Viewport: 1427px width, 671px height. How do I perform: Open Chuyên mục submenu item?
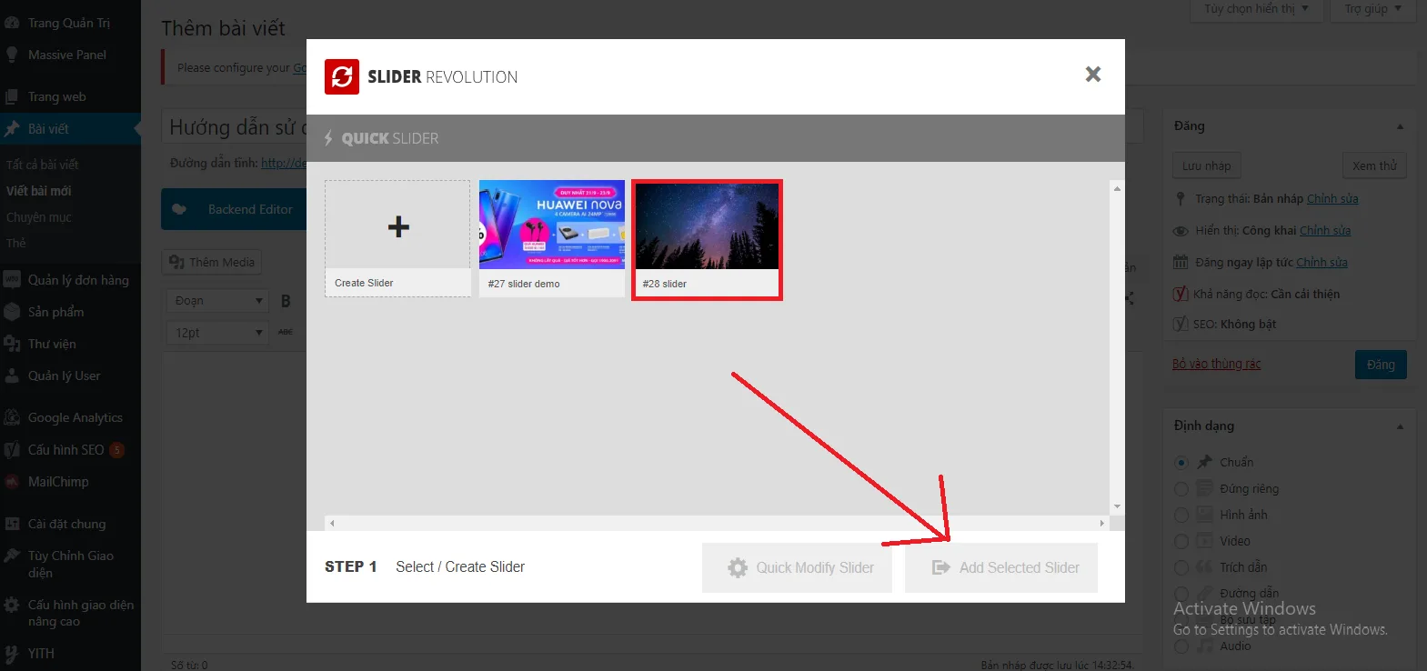coord(39,217)
